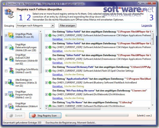
Task: Open Korrektur dropdown of first Editor Path0 entry
Action: click(x=58, y=39)
